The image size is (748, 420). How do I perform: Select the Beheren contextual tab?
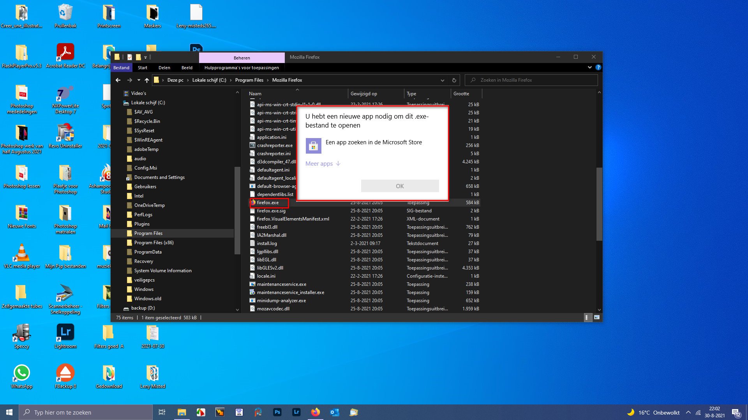click(x=242, y=58)
